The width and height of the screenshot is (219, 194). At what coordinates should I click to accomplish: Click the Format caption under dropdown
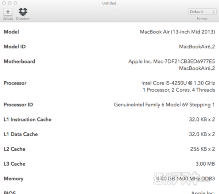202,19
